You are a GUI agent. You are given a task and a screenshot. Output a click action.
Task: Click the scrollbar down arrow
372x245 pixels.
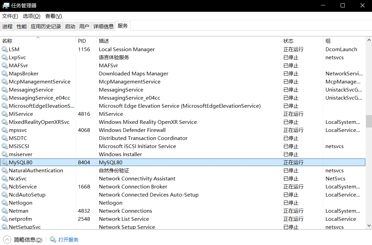(369, 226)
